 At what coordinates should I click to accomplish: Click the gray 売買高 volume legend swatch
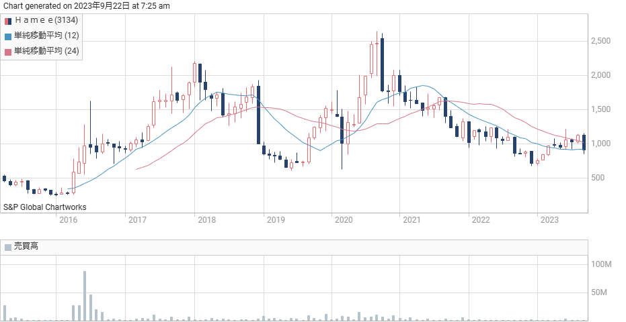[8, 247]
